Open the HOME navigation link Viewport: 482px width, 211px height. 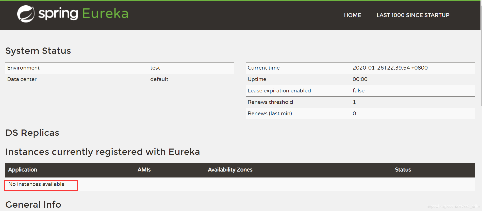(x=352, y=15)
